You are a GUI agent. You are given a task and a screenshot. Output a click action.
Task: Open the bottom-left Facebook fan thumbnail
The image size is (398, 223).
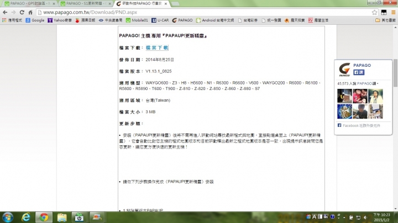click(344, 112)
